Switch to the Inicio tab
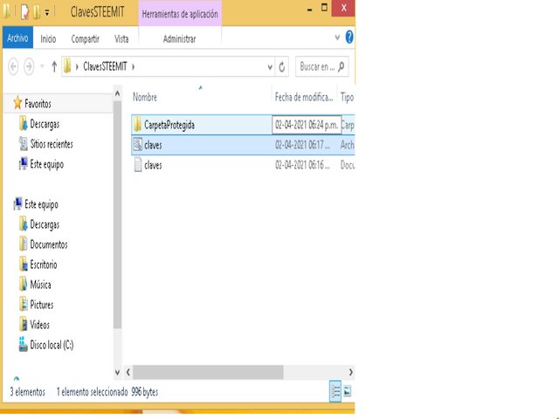The height and width of the screenshot is (419, 559). click(48, 38)
